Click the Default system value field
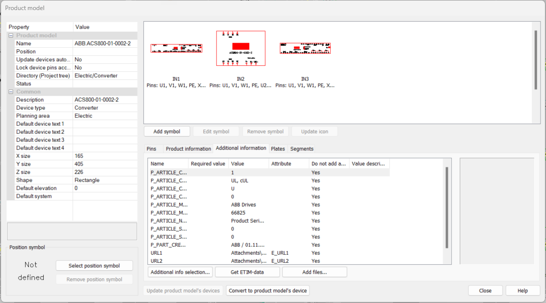This screenshot has height=303, width=546. pos(105,196)
